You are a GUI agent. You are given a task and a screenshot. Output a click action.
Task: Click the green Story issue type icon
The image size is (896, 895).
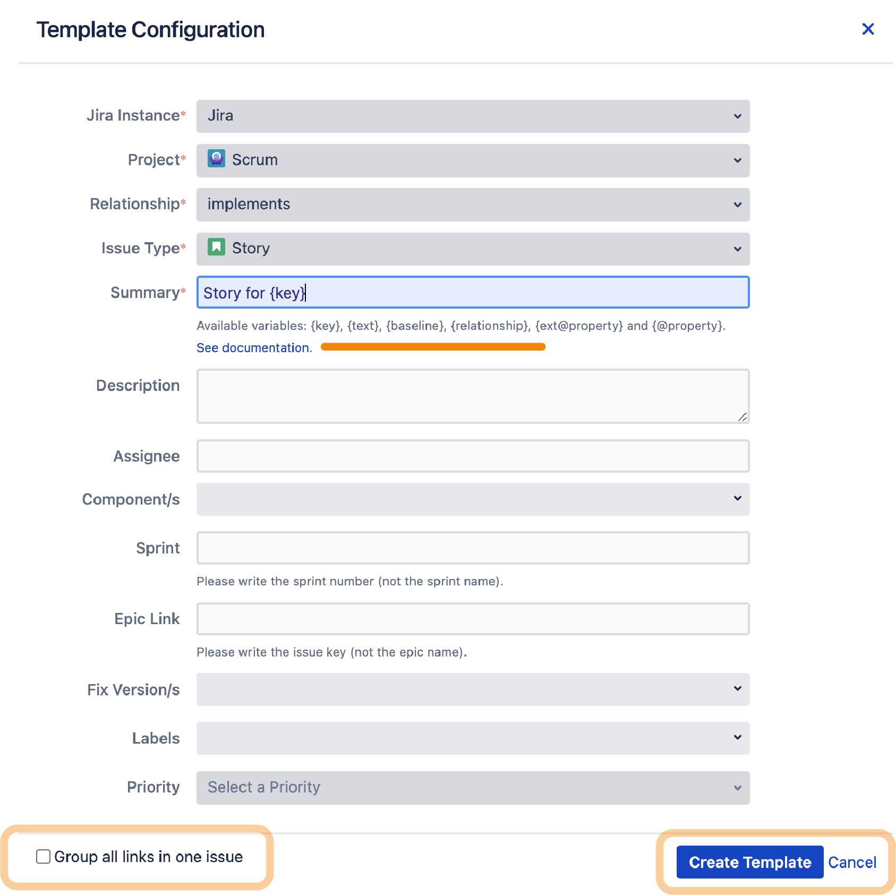point(217,248)
